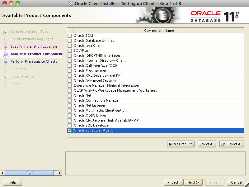
Task: Click the Oracle Database 11g logo
Action: (215, 17)
